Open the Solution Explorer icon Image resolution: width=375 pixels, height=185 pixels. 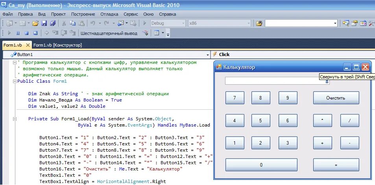click(345, 24)
